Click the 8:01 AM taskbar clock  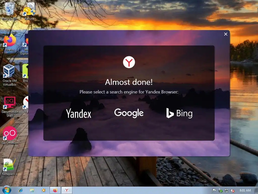[x=245, y=190]
